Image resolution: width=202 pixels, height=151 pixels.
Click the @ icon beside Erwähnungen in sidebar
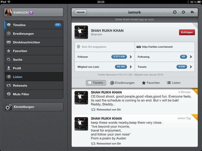9,34
